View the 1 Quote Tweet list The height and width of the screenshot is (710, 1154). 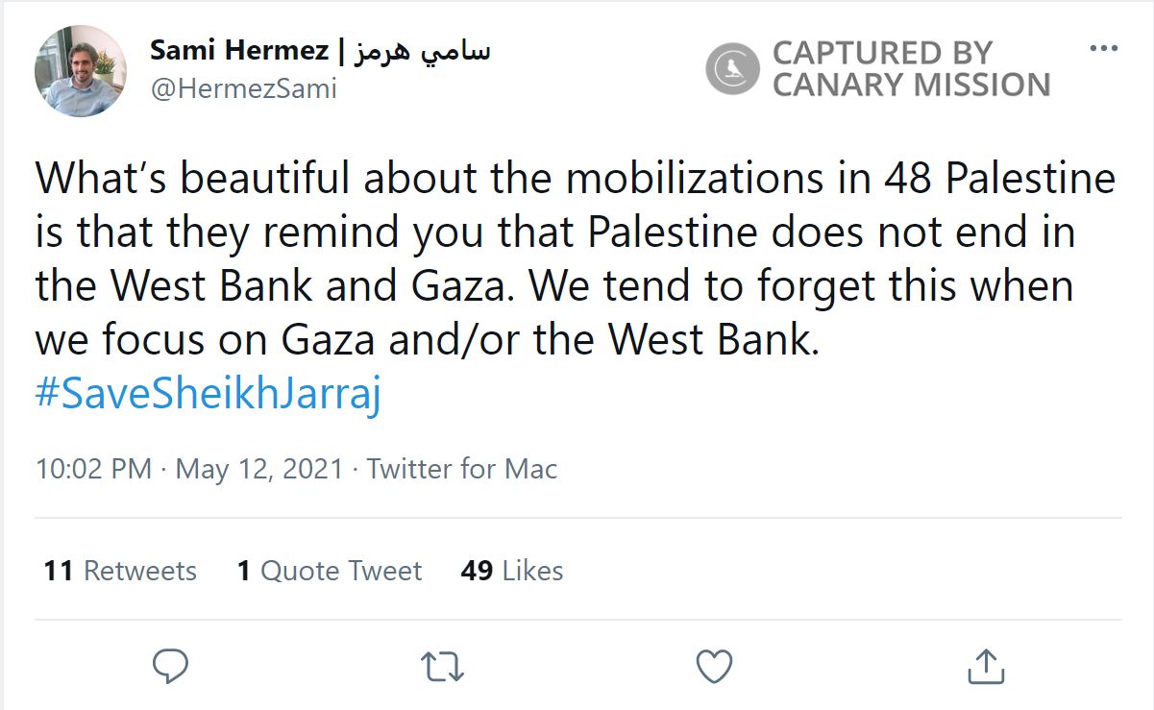[x=330, y=571]
